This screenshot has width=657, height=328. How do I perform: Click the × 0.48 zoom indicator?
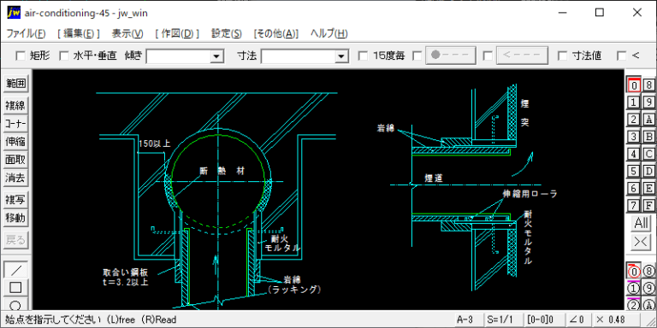tap(616, 320)
